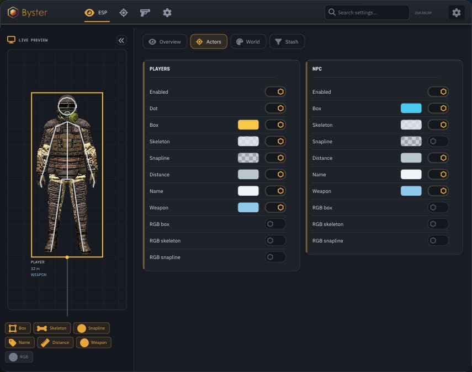Toggle the Name tag preview chip
The height and width of the screenshot is (372, 472).
pyautogui.click(x=20, y=343)
